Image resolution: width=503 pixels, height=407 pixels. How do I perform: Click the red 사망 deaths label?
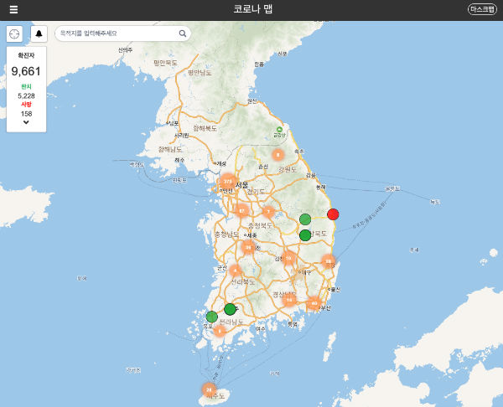[x=26, y=104]
